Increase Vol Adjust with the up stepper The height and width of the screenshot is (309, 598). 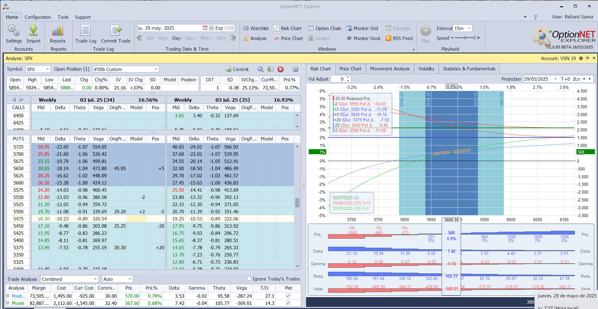pos(348,77)
